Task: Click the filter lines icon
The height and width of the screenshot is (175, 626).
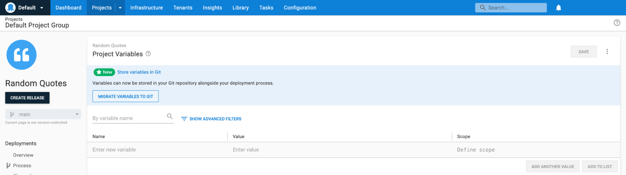Action: 184,119
